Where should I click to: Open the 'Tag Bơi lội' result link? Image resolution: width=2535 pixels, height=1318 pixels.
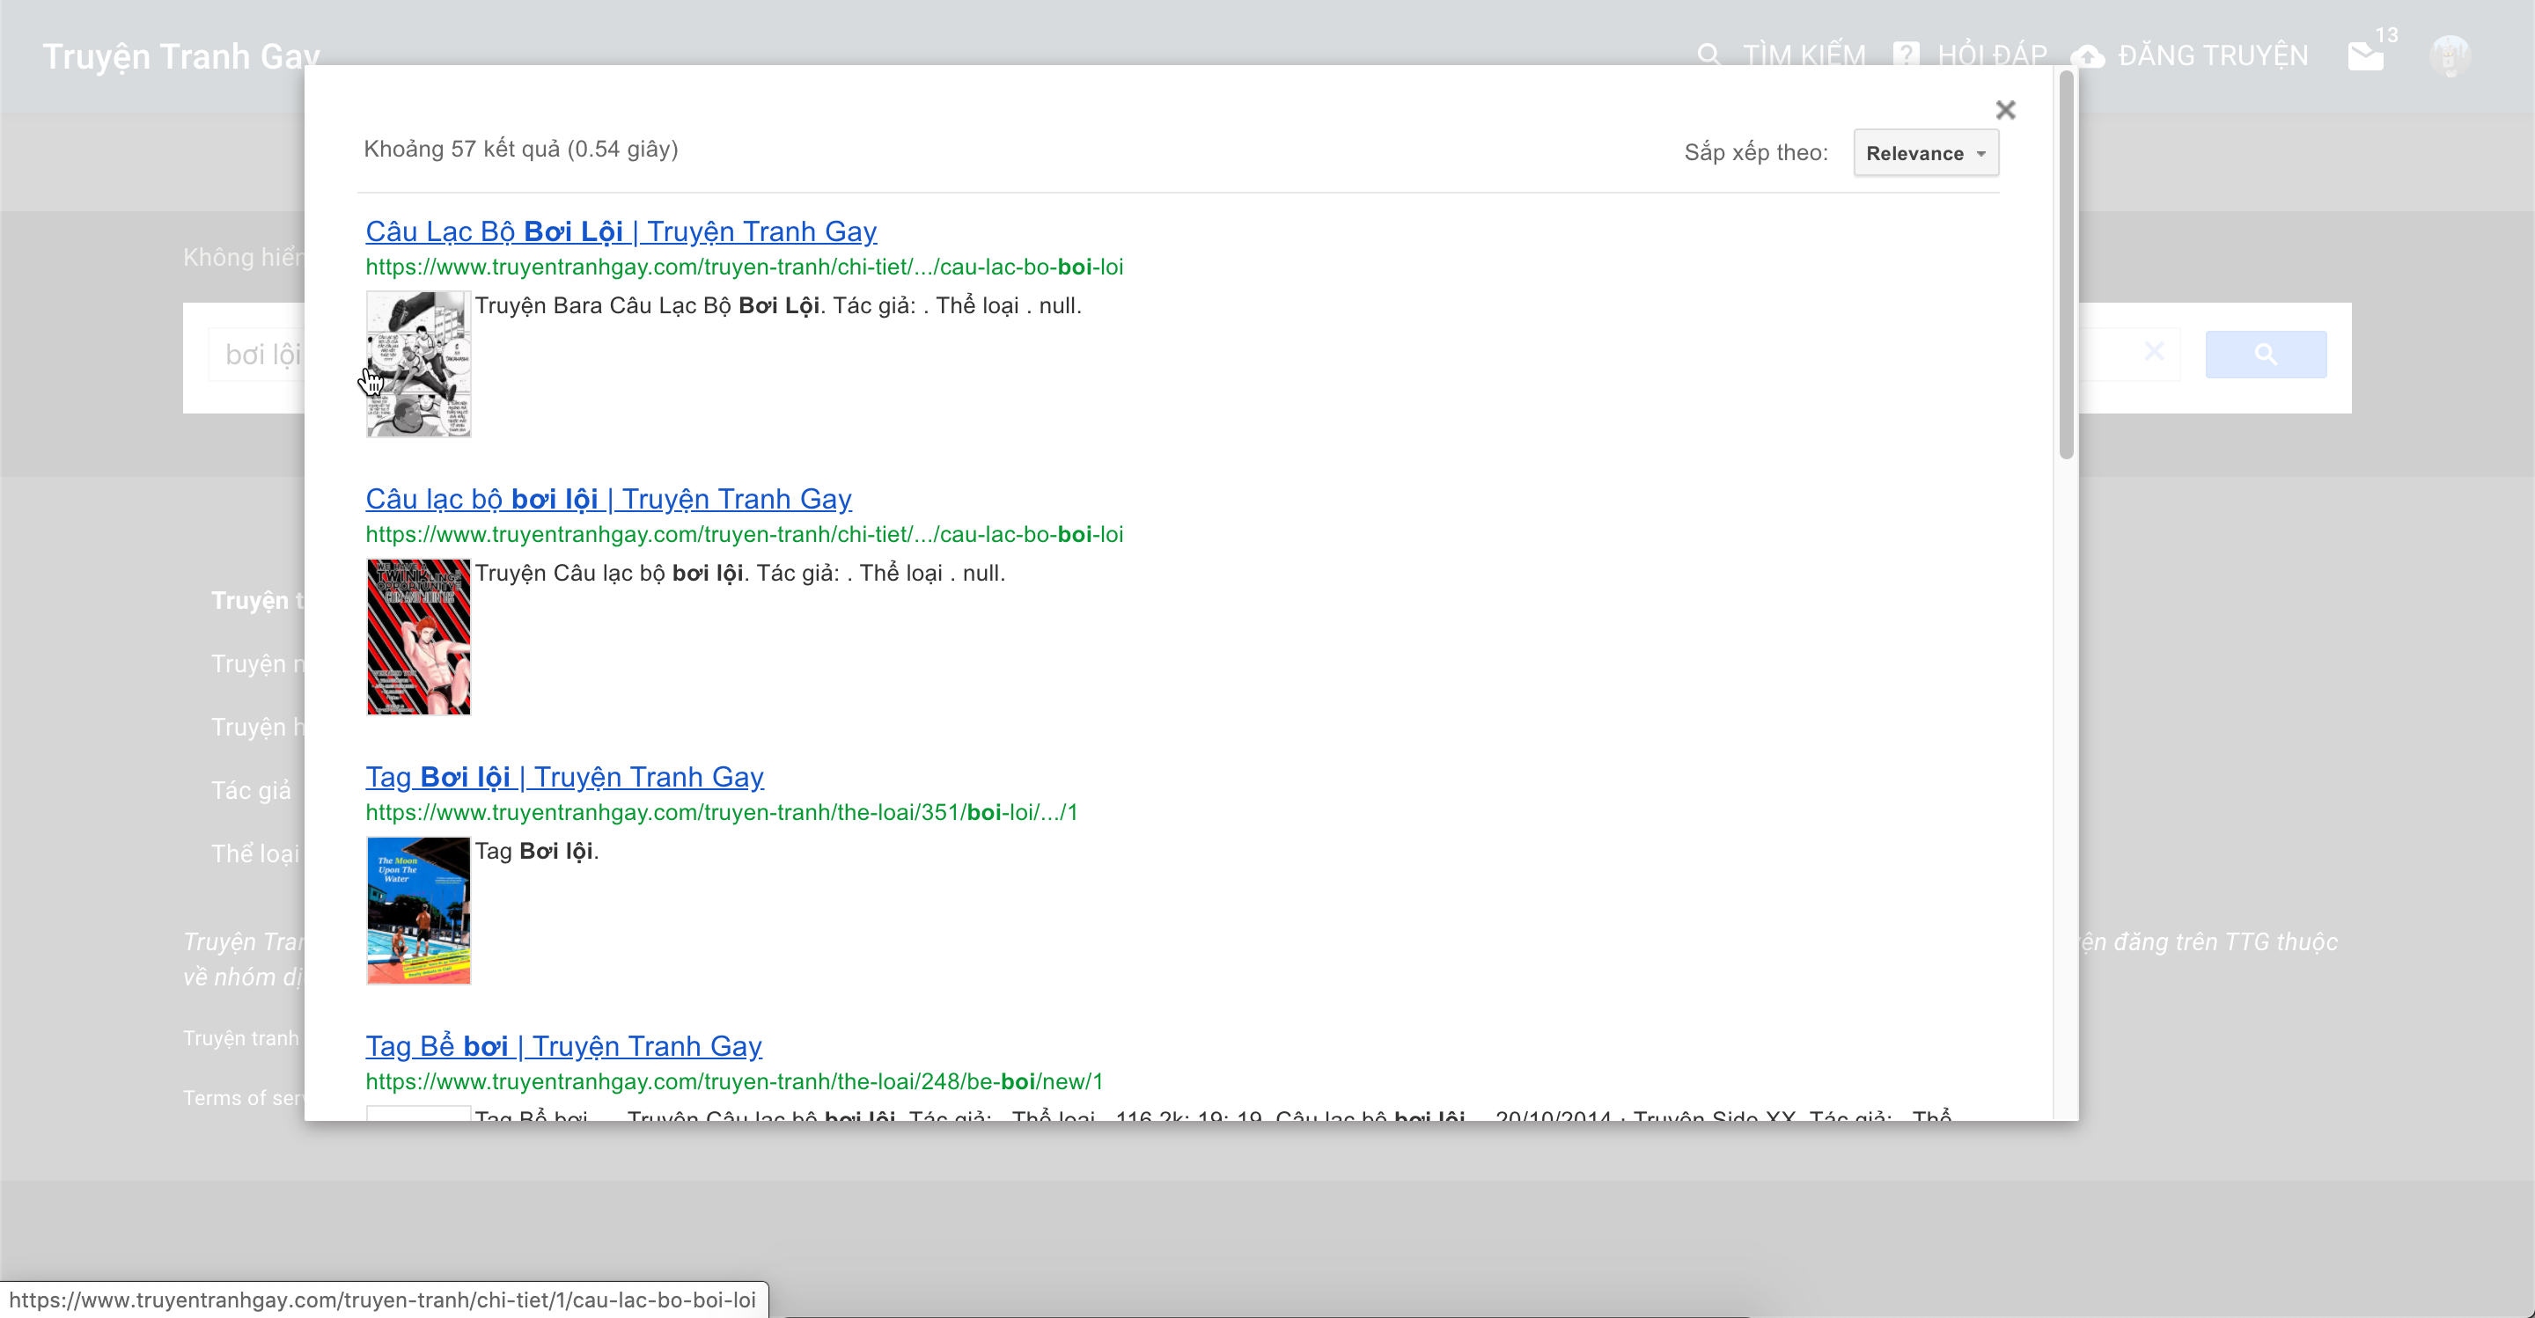tap(564, 777)
